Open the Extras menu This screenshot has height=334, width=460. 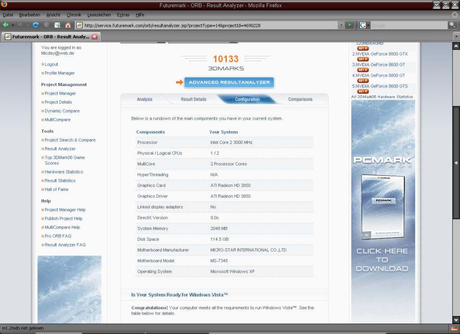coord(123,15)
